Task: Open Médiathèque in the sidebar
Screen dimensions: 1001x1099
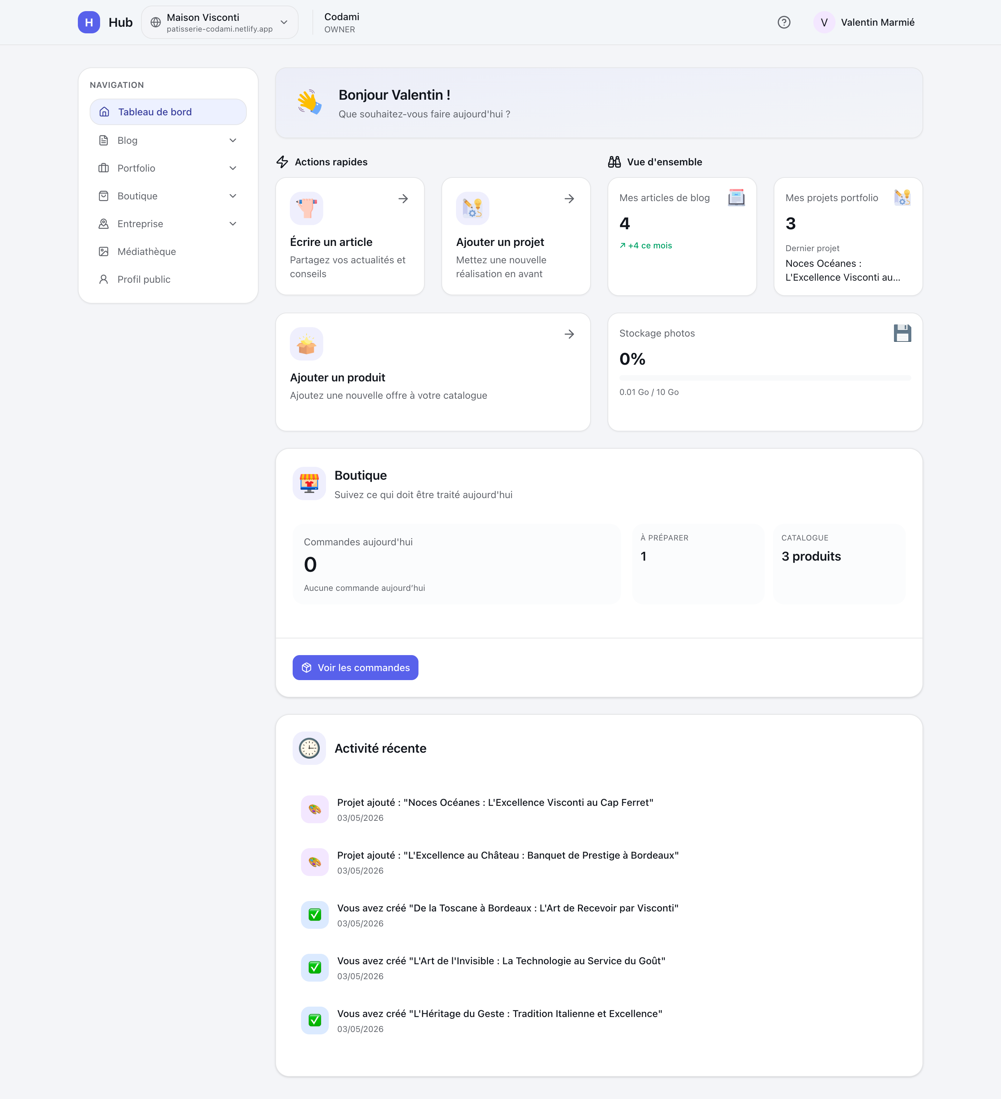Action: [x=168, y=251]
